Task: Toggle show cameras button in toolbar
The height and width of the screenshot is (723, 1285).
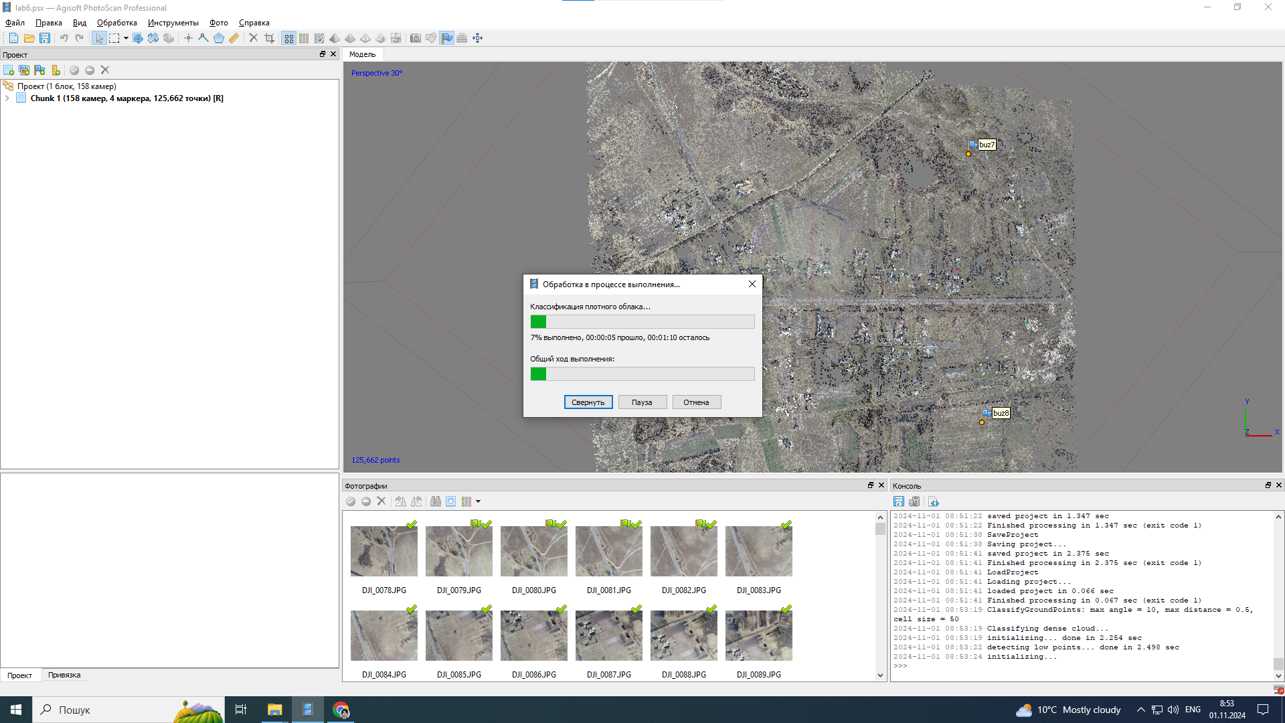Action: 415,38
